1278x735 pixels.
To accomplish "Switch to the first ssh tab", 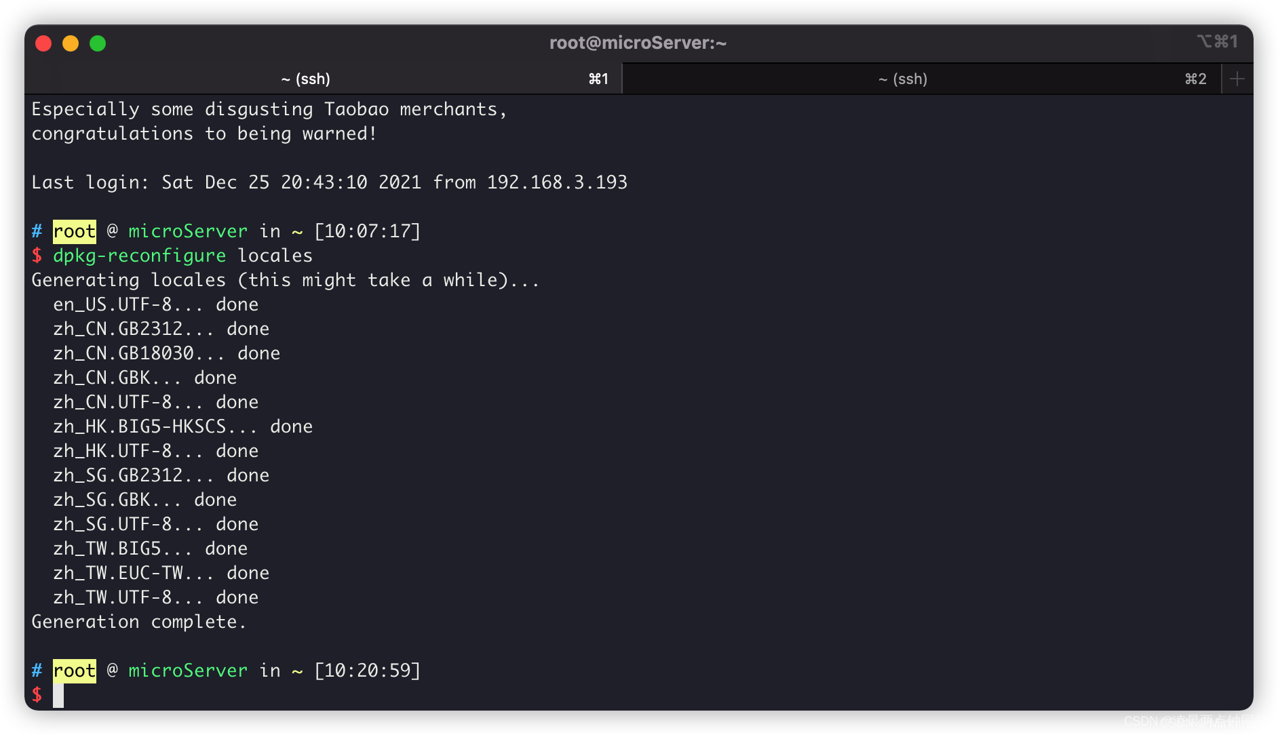I will 324,79.
